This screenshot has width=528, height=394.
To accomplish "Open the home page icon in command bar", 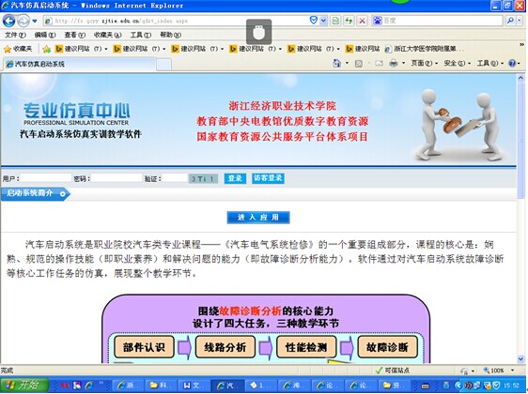I will click(336, 63).
